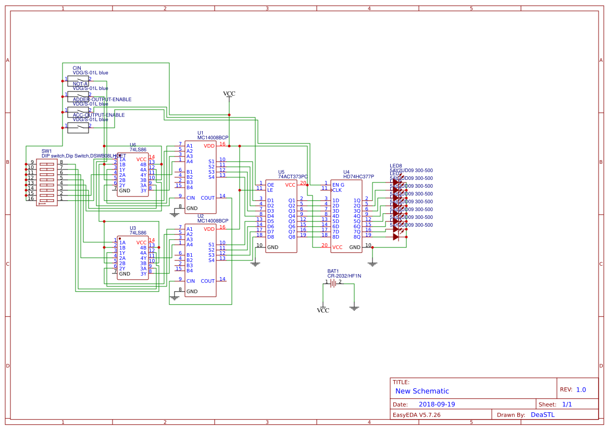Toggle the CIN switch
Screen dimensions: 609x430
coord(78,81)
